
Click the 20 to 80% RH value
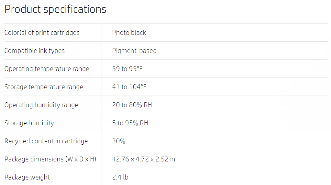pos(132,105)
